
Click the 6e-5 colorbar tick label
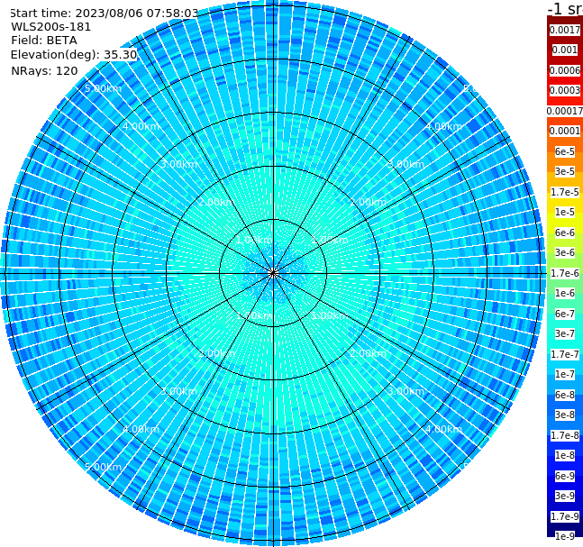click(565, 151)
